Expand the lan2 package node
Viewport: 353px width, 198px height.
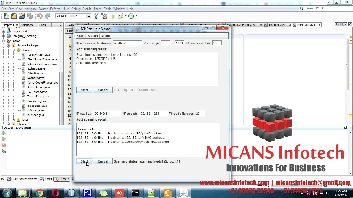coord(13,120)
